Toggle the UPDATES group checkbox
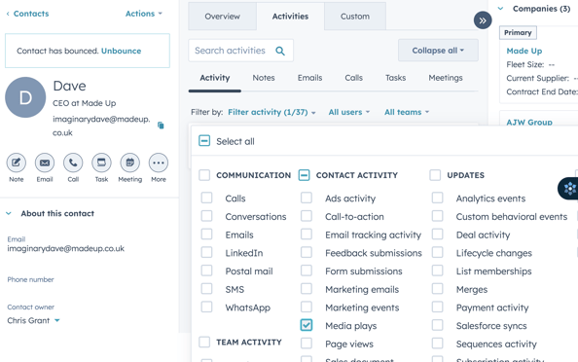The height and width of the screenshot is (362, 578). 435,175
